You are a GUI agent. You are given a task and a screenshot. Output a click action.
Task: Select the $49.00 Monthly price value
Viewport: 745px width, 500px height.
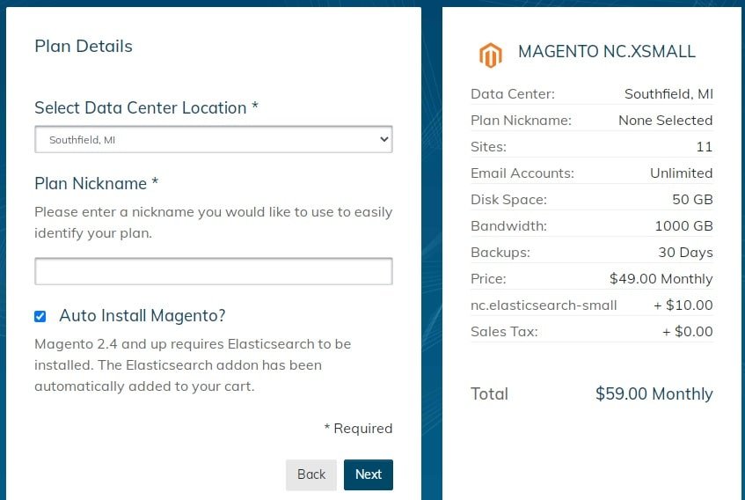tap(661, 278)
